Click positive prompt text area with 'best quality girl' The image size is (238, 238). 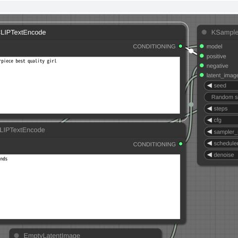coord(90,85)
